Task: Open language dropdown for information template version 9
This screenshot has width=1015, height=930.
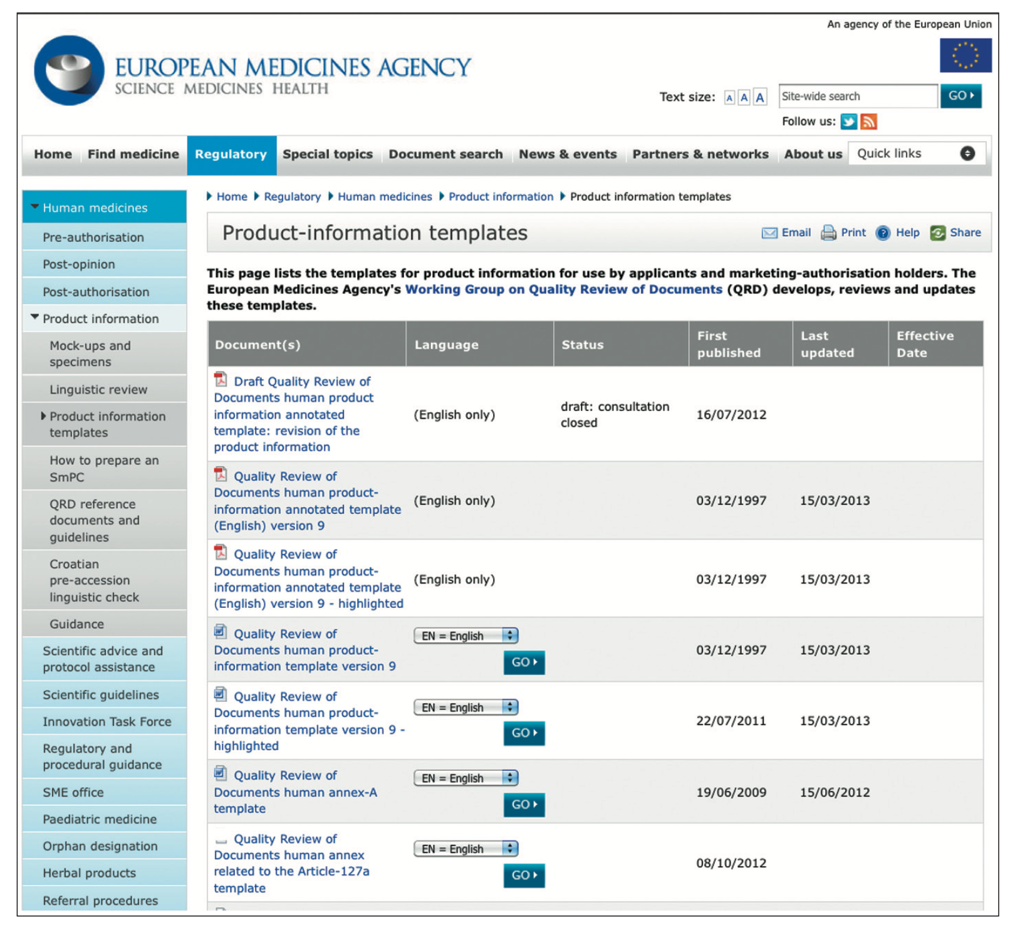Action: [x=466, y=636]
